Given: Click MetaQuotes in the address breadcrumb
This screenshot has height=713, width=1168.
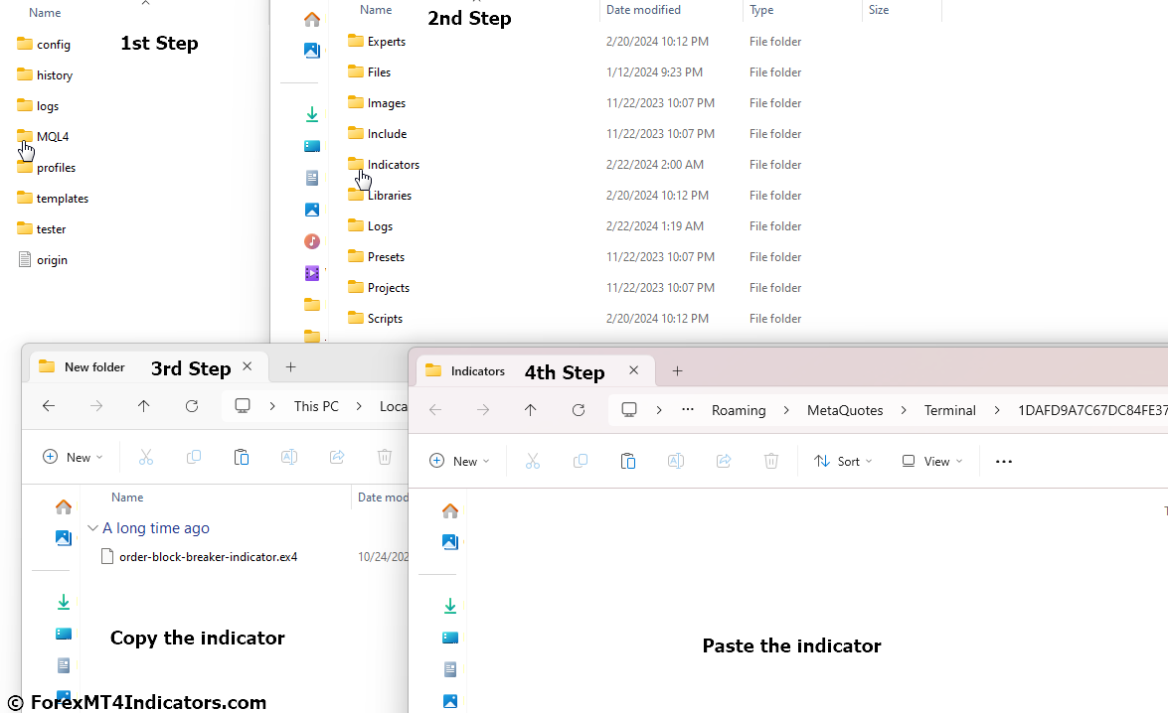Looking at the screenshot, I should pyautogui.click(x=844, y=410).
